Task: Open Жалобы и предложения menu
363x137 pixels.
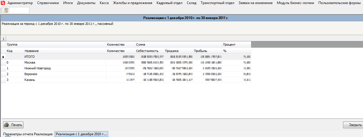Action: [x=133, y=3]
